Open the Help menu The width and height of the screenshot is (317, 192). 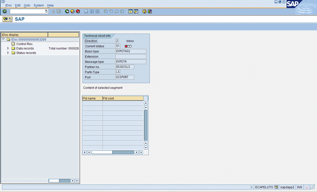coord(50,6)
